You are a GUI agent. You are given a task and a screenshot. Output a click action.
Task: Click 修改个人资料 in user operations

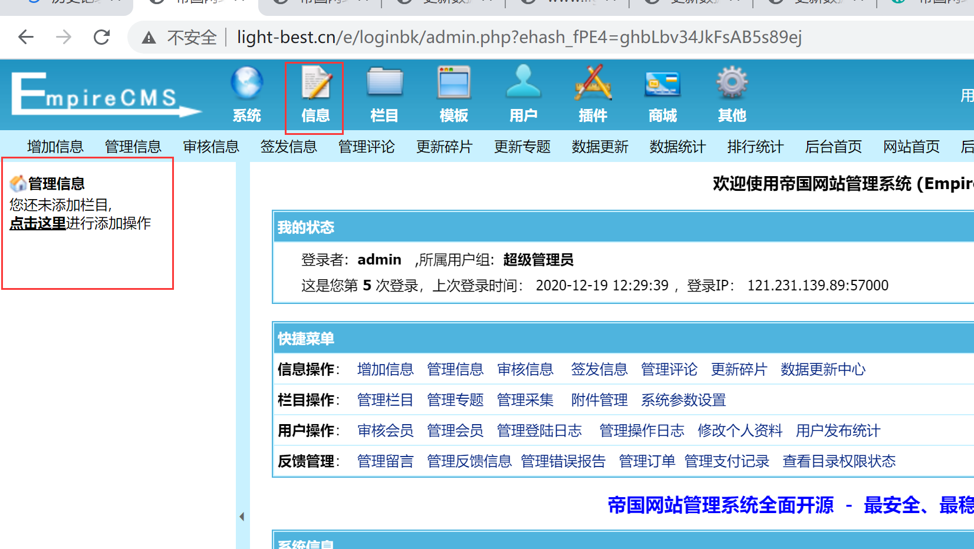click(x=739, y=431)
